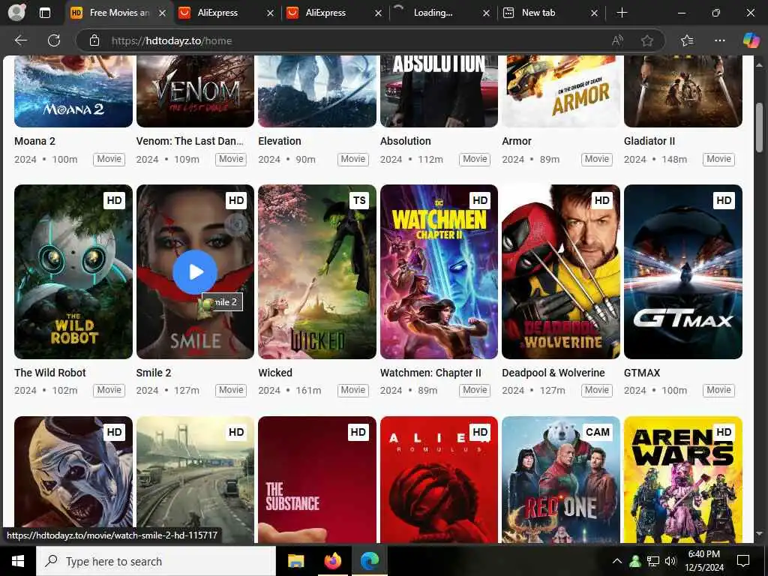Screen dimensions: 768x576
Task: Click the page vertical scrollbar thumb
Action: click(x=759, y=127)
